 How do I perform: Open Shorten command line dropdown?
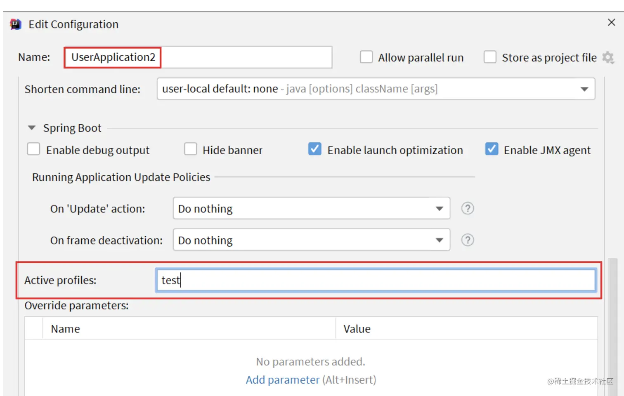(584, 89)
